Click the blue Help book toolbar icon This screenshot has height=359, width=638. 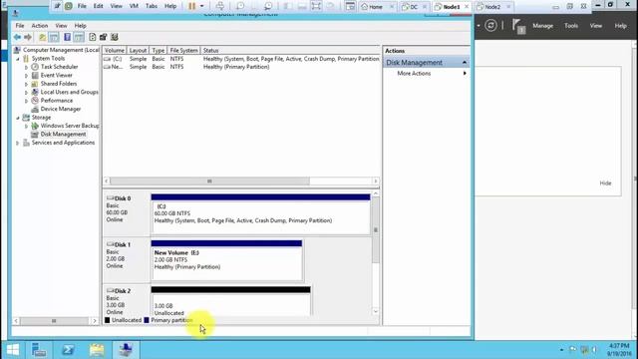[67, 38]
